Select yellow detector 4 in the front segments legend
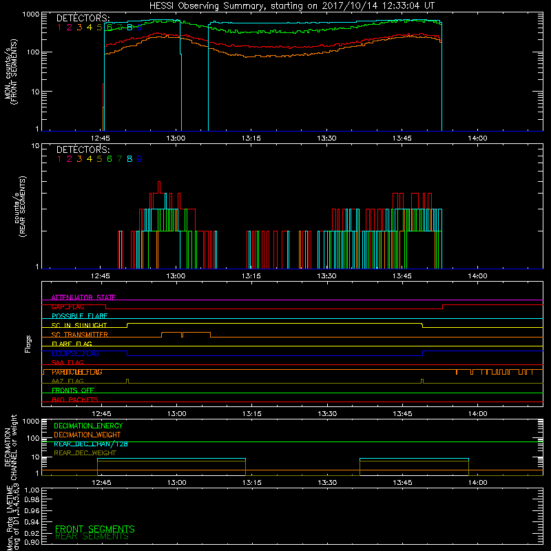The image size is (551, 551). [90, 28]
